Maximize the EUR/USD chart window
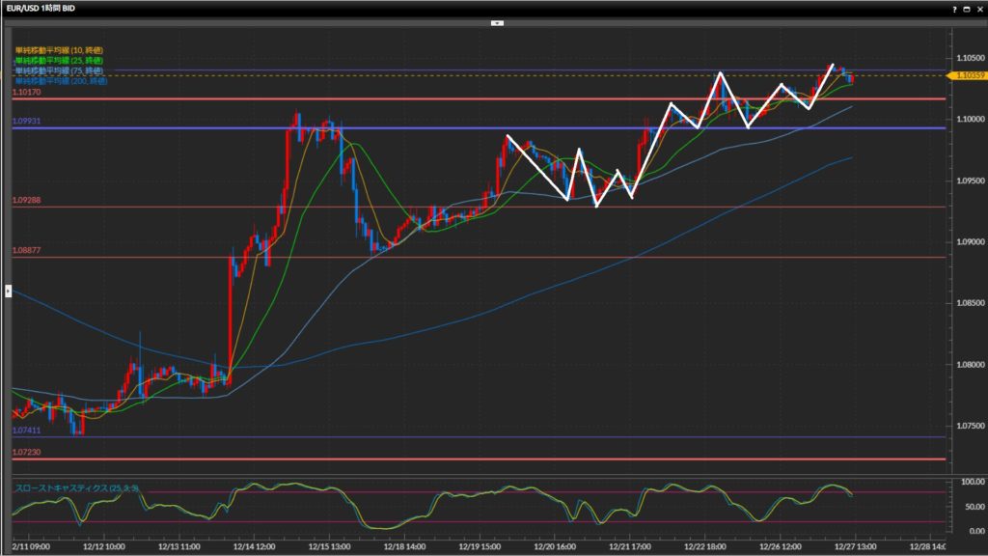This screenshot has height=556, width=988. [x=967, y=8]
